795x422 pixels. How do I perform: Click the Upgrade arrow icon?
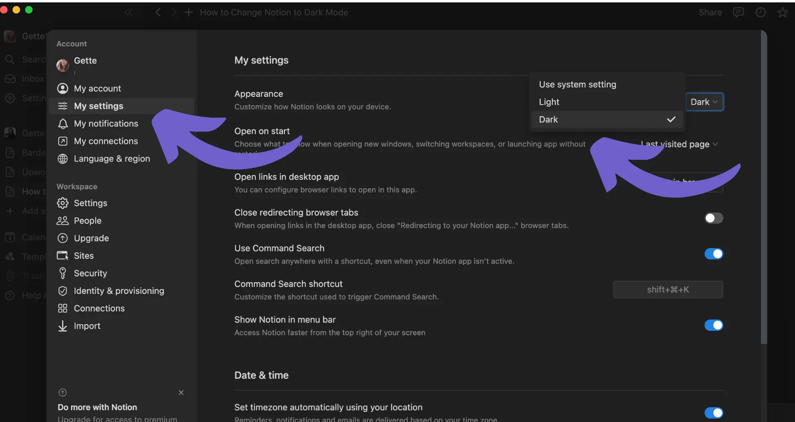point(63,238)
